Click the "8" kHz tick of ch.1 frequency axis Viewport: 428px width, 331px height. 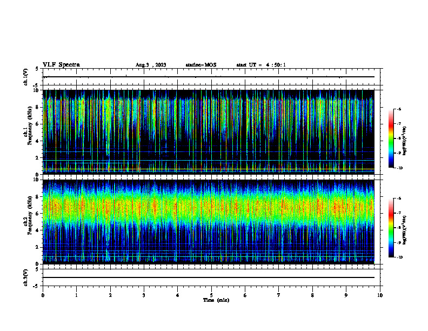coord(37,107)
